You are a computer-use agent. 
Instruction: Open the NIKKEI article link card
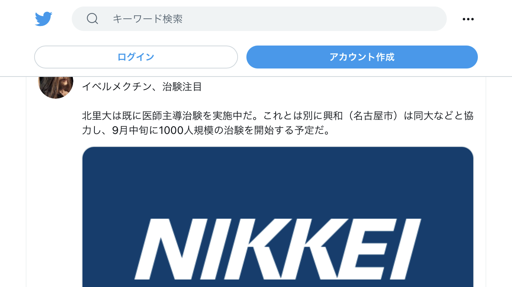278,217
